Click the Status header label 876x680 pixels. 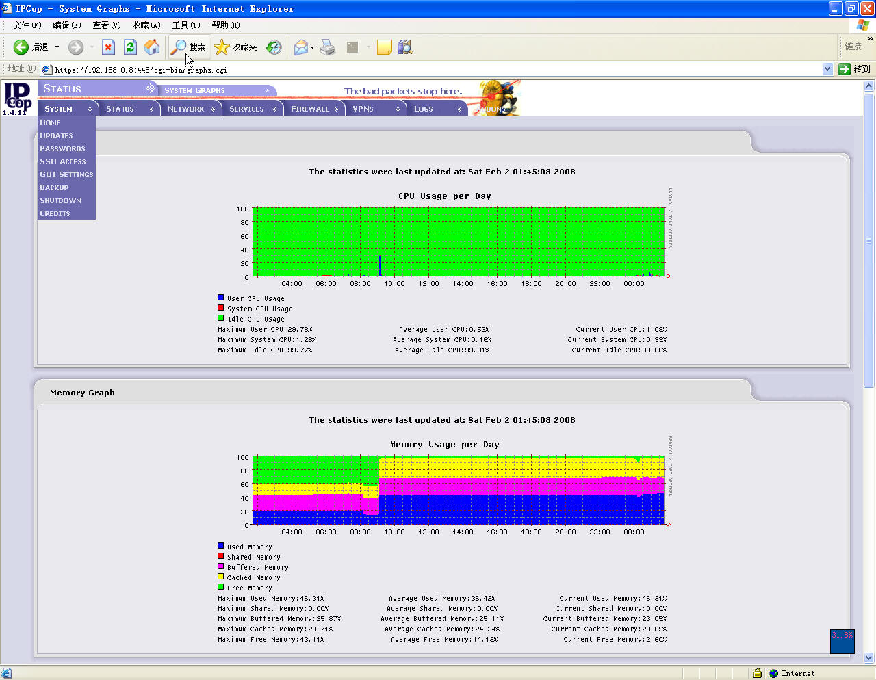(x=62, y=89)
